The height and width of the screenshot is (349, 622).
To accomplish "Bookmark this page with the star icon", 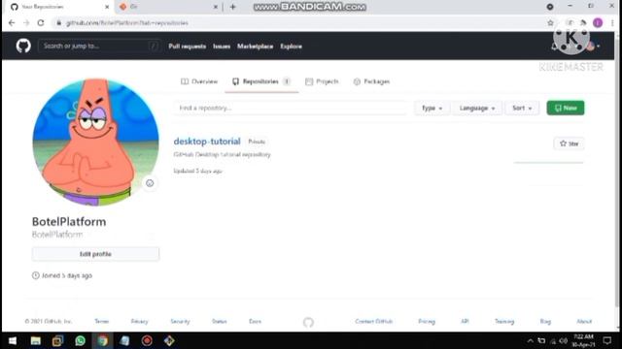I will [550, 23].
